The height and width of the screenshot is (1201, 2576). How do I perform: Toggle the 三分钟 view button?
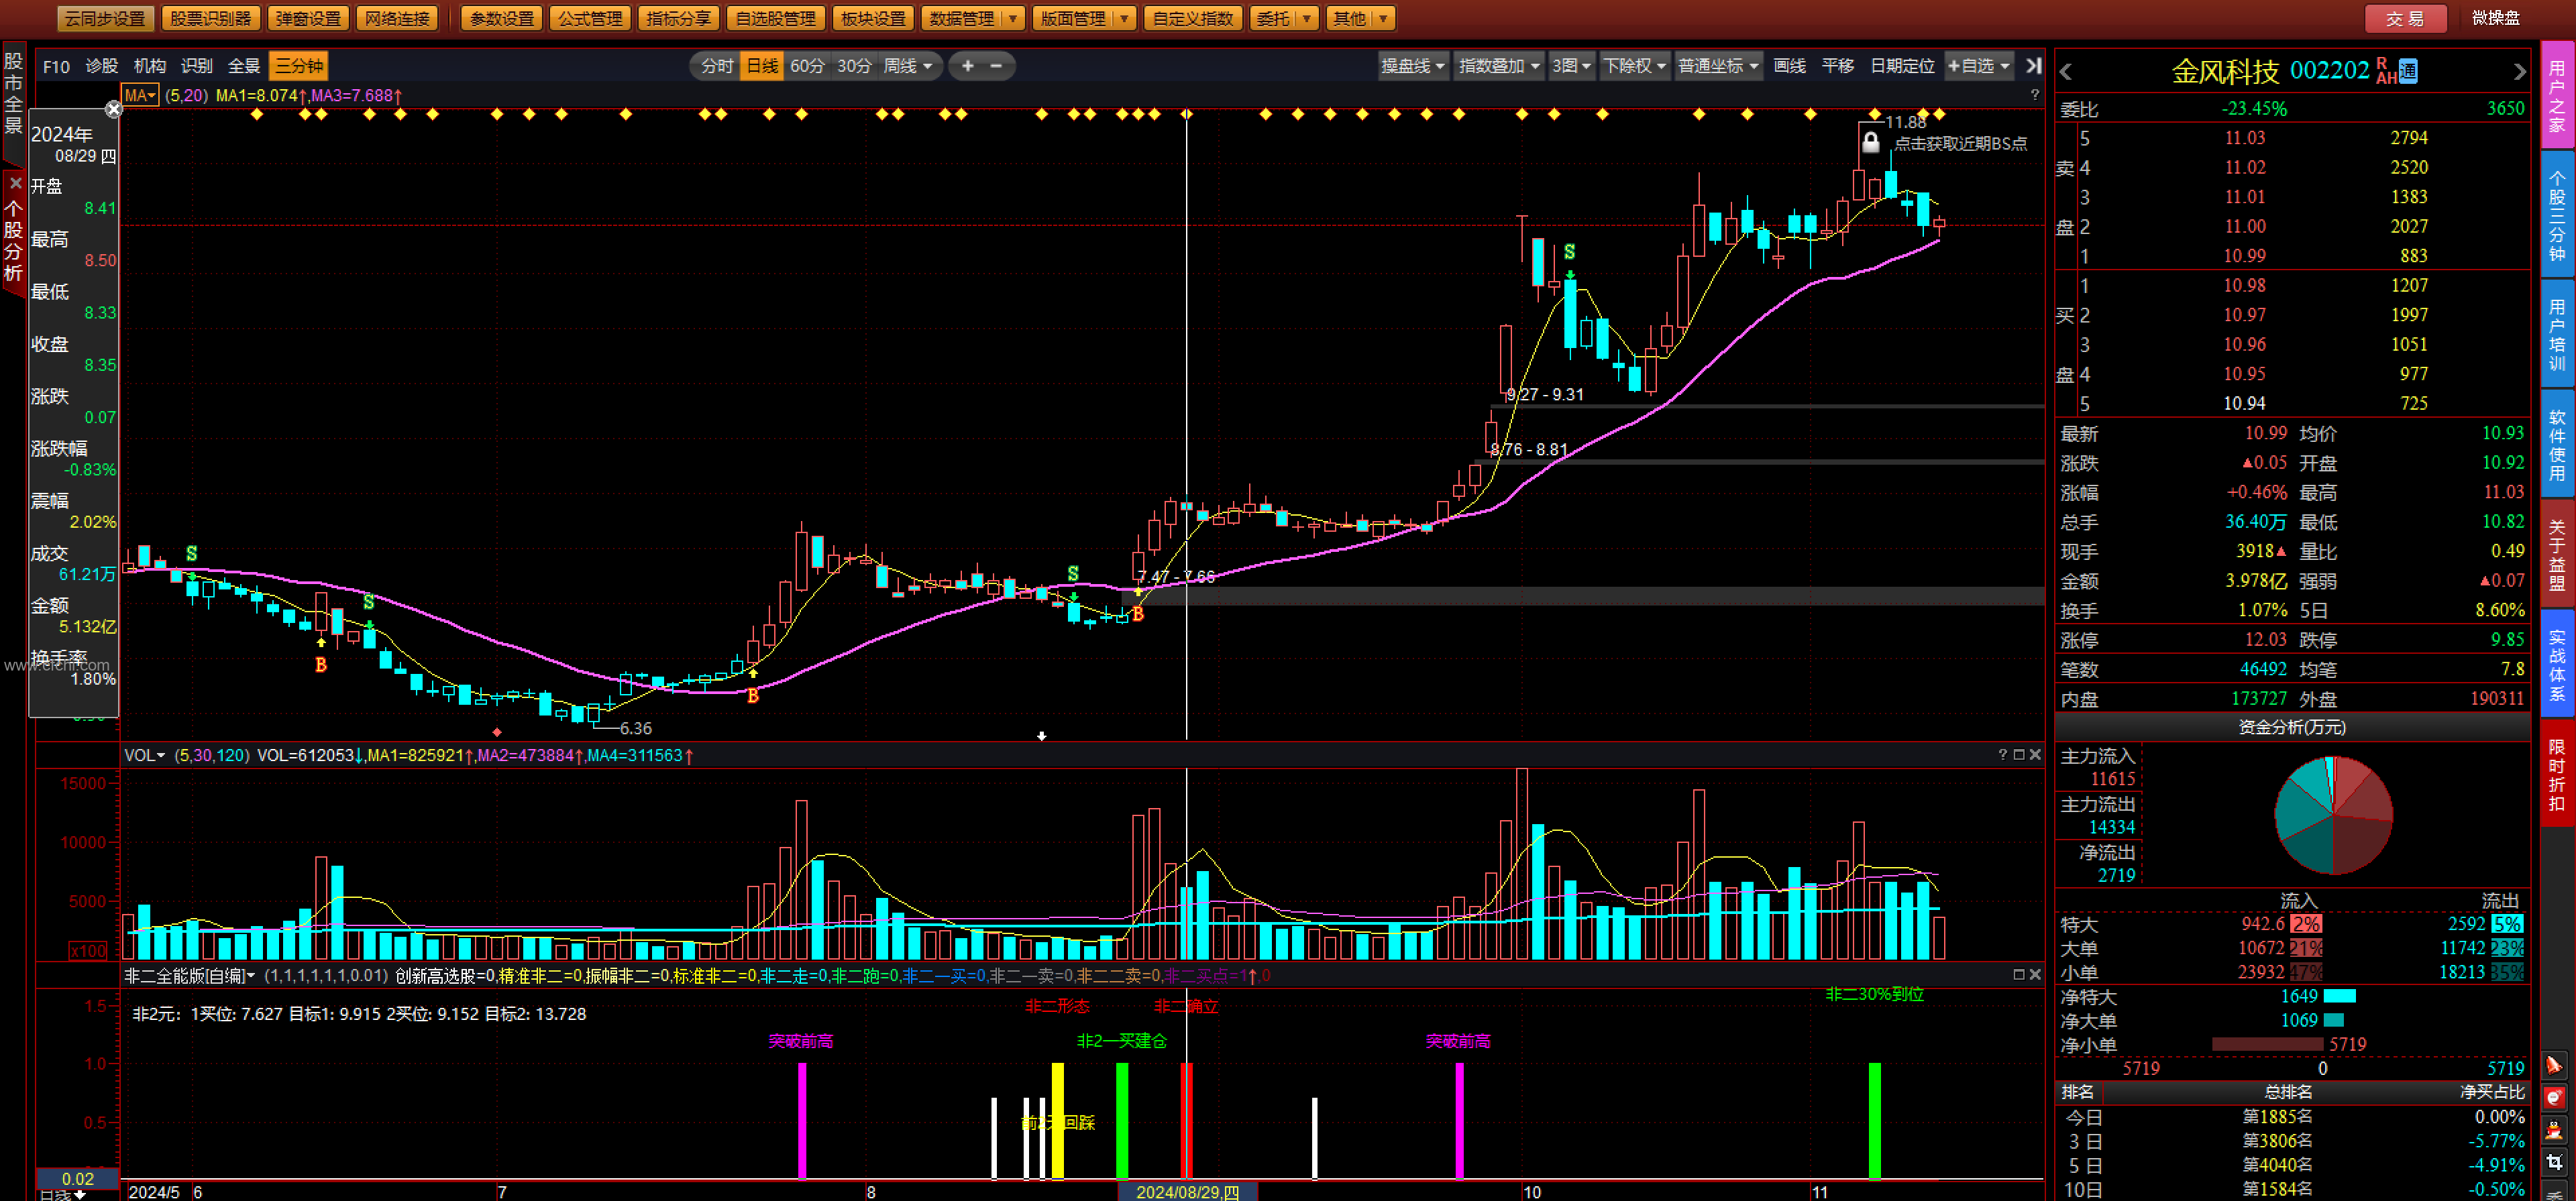click(x=298, y=66)
